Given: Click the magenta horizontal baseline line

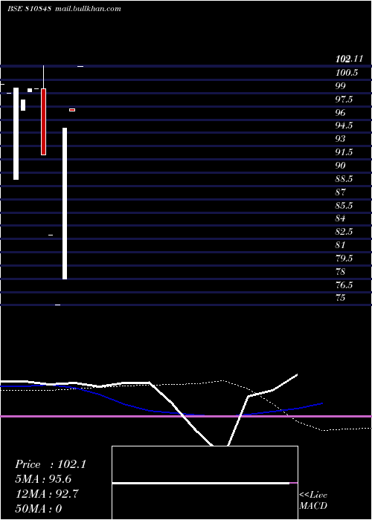Looking at the screenshot, I should 186,416.
